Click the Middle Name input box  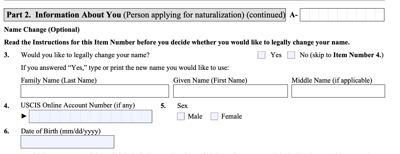point(338,91)
